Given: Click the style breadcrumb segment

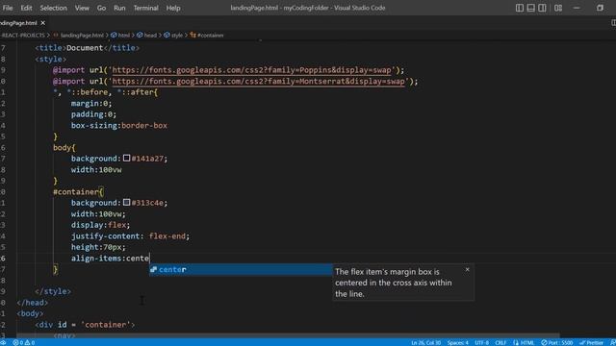Looking at the screenshot, I should pos(173,36).
